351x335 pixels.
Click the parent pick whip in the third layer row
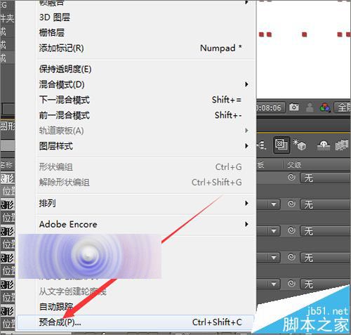click(x=291, y=230)
